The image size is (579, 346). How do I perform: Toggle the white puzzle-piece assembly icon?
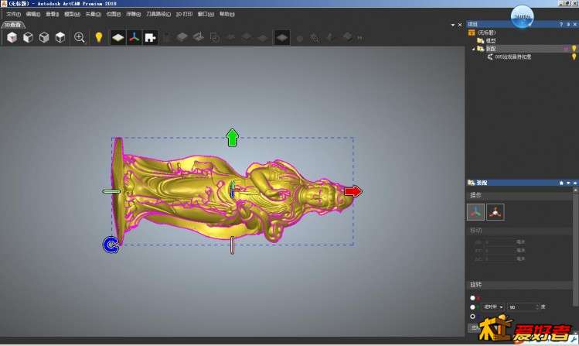point(150,38)
